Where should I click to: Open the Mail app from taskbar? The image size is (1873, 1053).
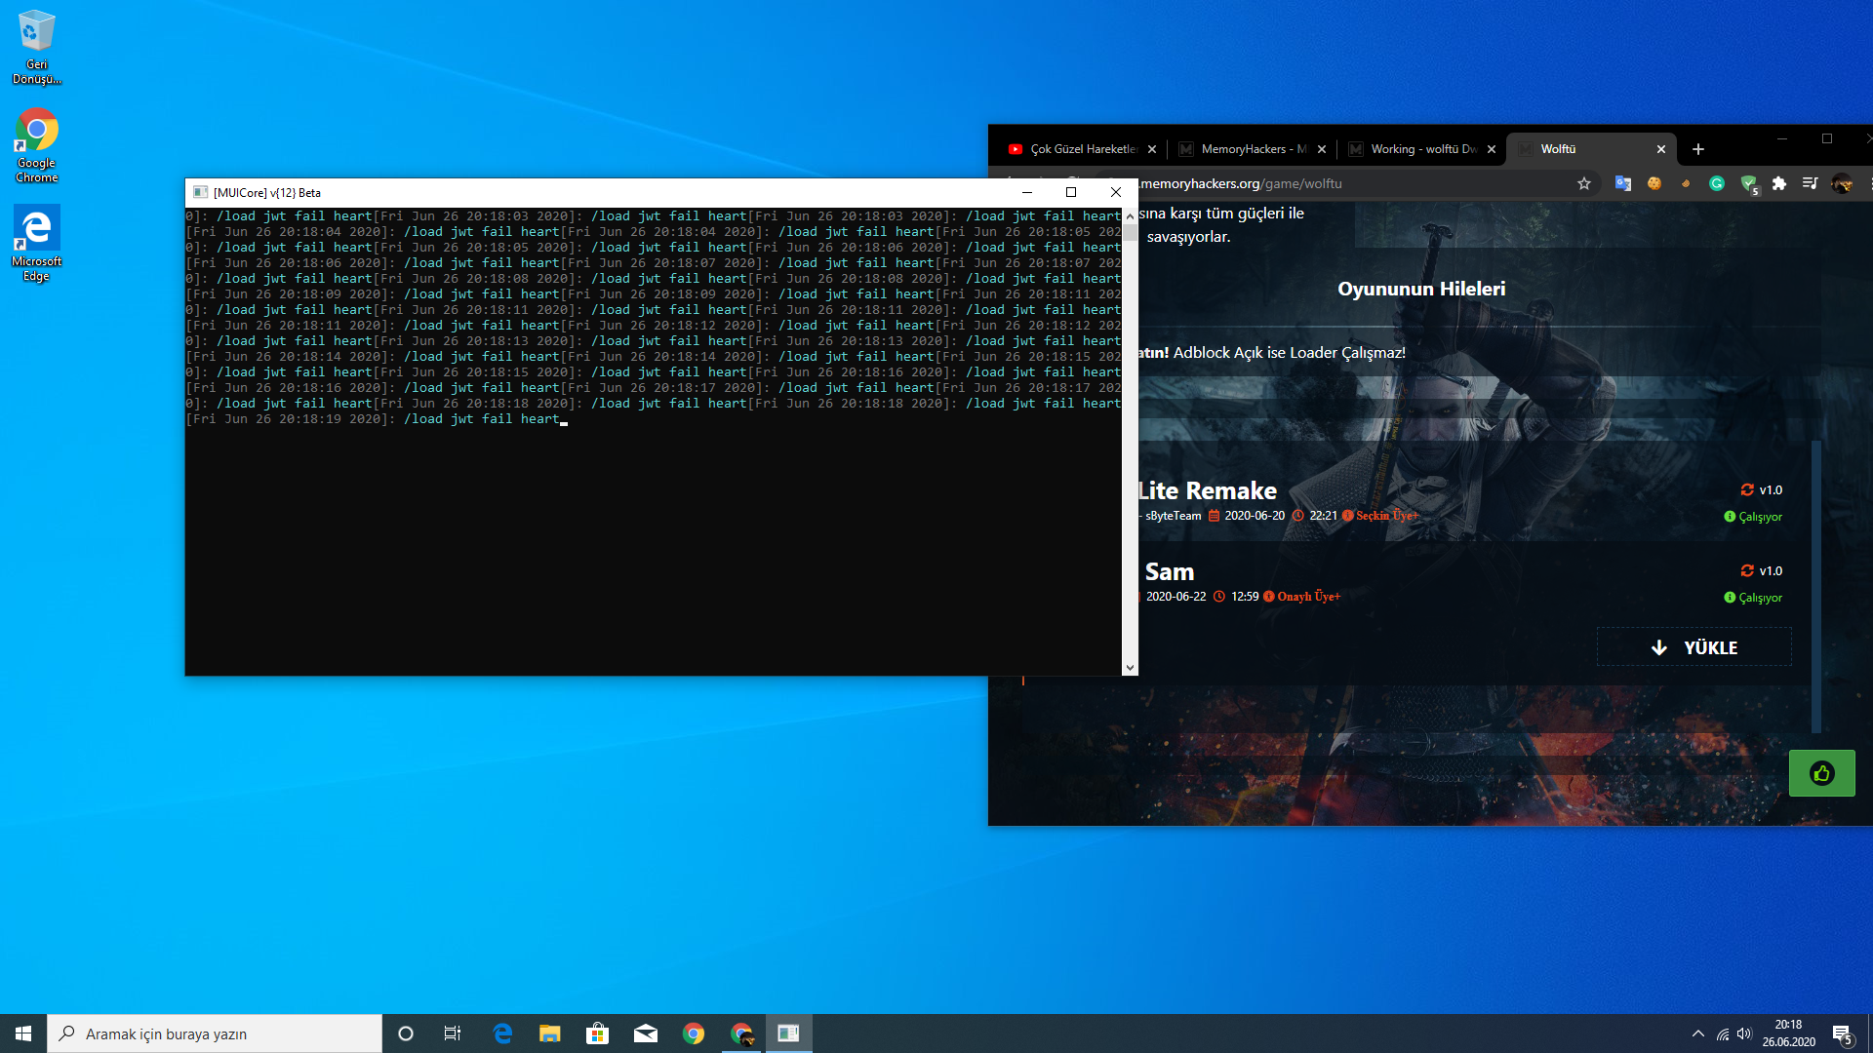point(646,1033)
